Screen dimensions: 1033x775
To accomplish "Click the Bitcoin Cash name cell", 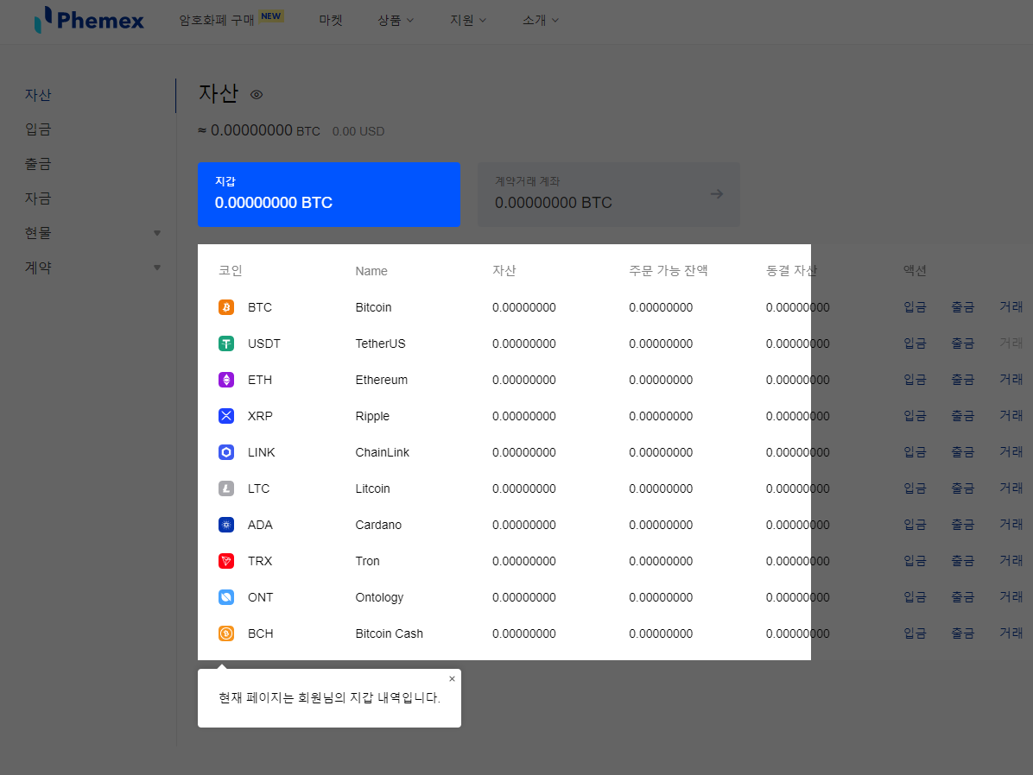I will 390,633.
